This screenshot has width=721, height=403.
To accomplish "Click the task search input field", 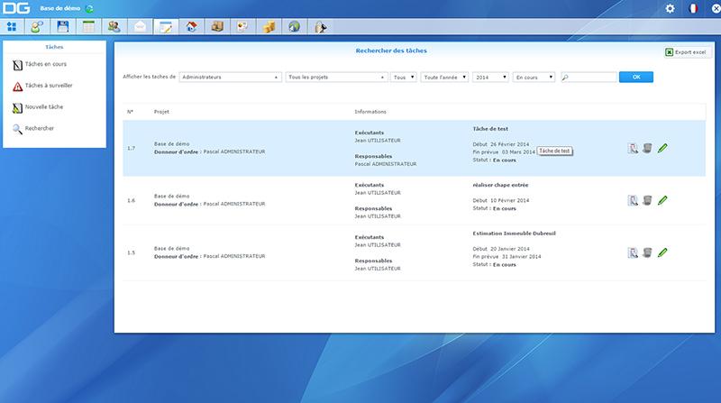I will pos(589,78).
